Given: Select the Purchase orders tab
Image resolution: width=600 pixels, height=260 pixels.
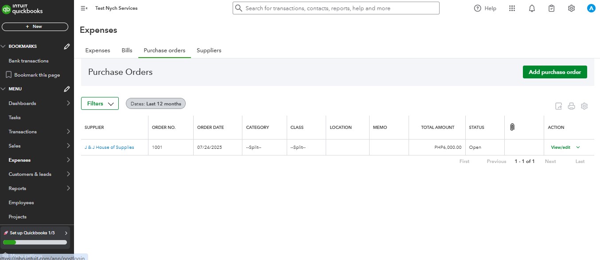Looking at the screenshot, I should point(164,50).
